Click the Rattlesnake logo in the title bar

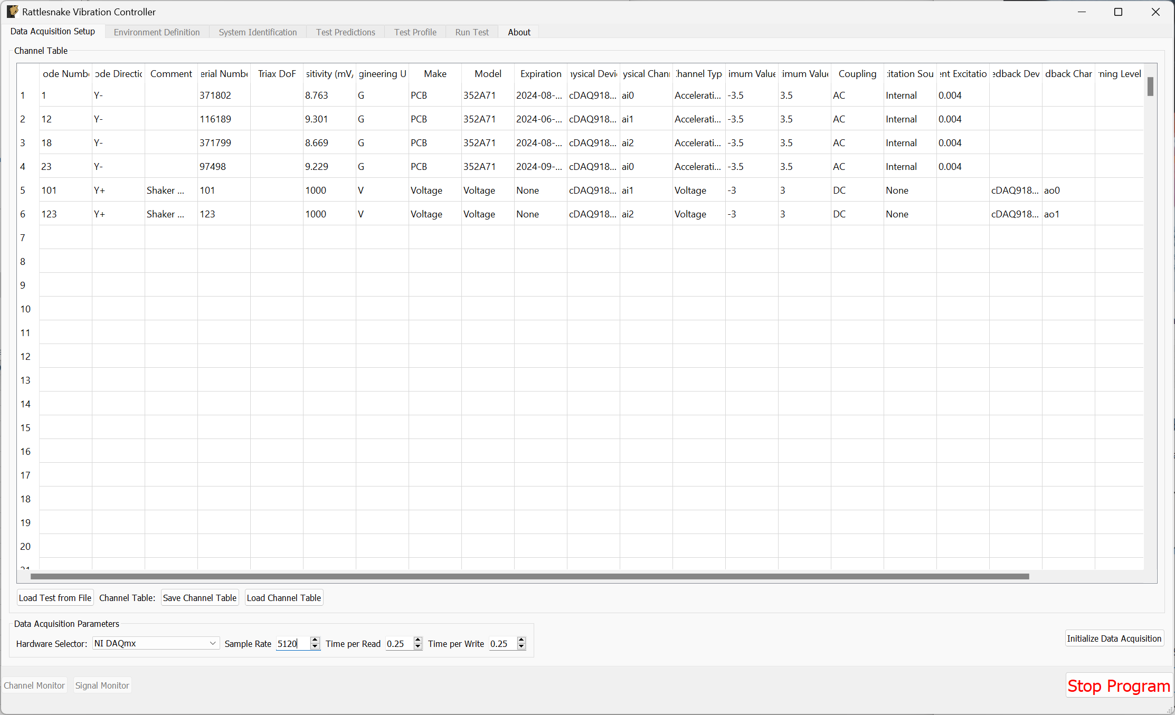(x=12, y=11)
